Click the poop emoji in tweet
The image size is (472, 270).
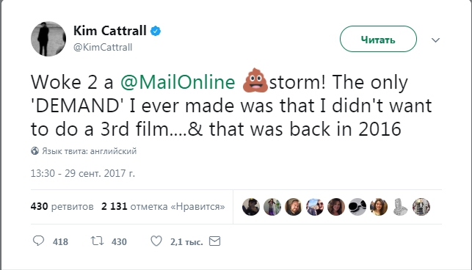[x=255, y=80]
